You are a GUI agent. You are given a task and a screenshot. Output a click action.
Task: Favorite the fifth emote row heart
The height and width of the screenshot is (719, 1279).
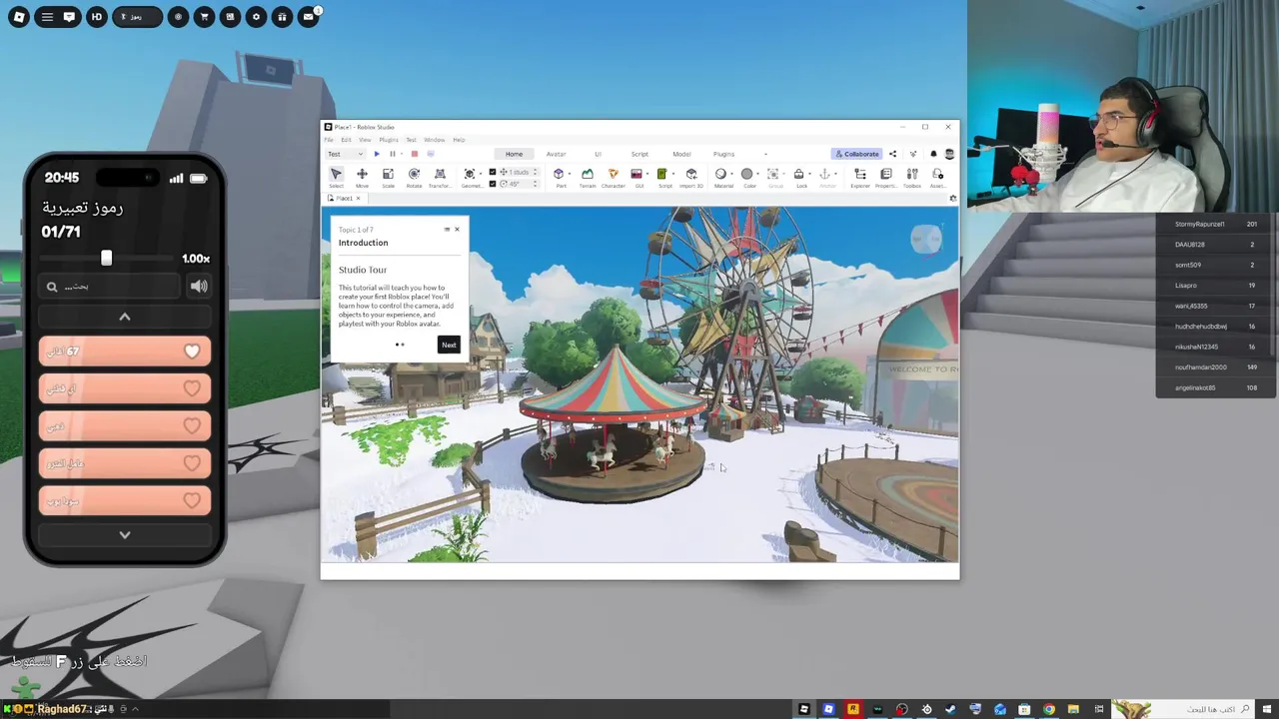(x=192, y=500)
